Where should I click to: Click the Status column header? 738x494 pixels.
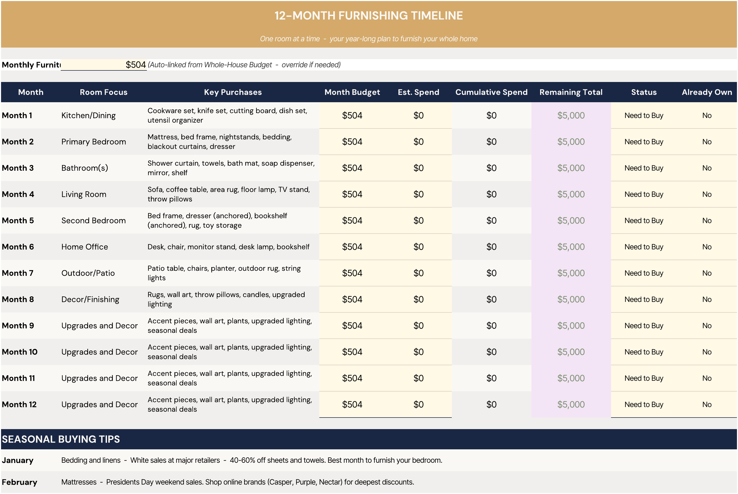pos(644,92)
